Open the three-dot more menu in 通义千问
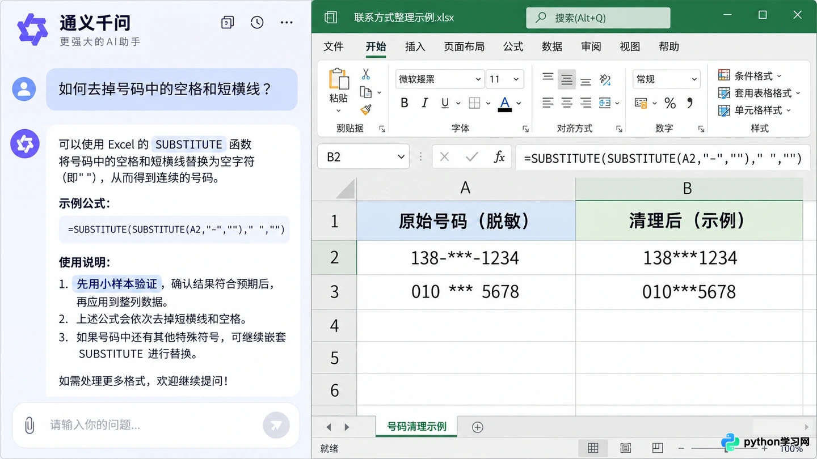817x459 pixels. (x=287, y=23)
